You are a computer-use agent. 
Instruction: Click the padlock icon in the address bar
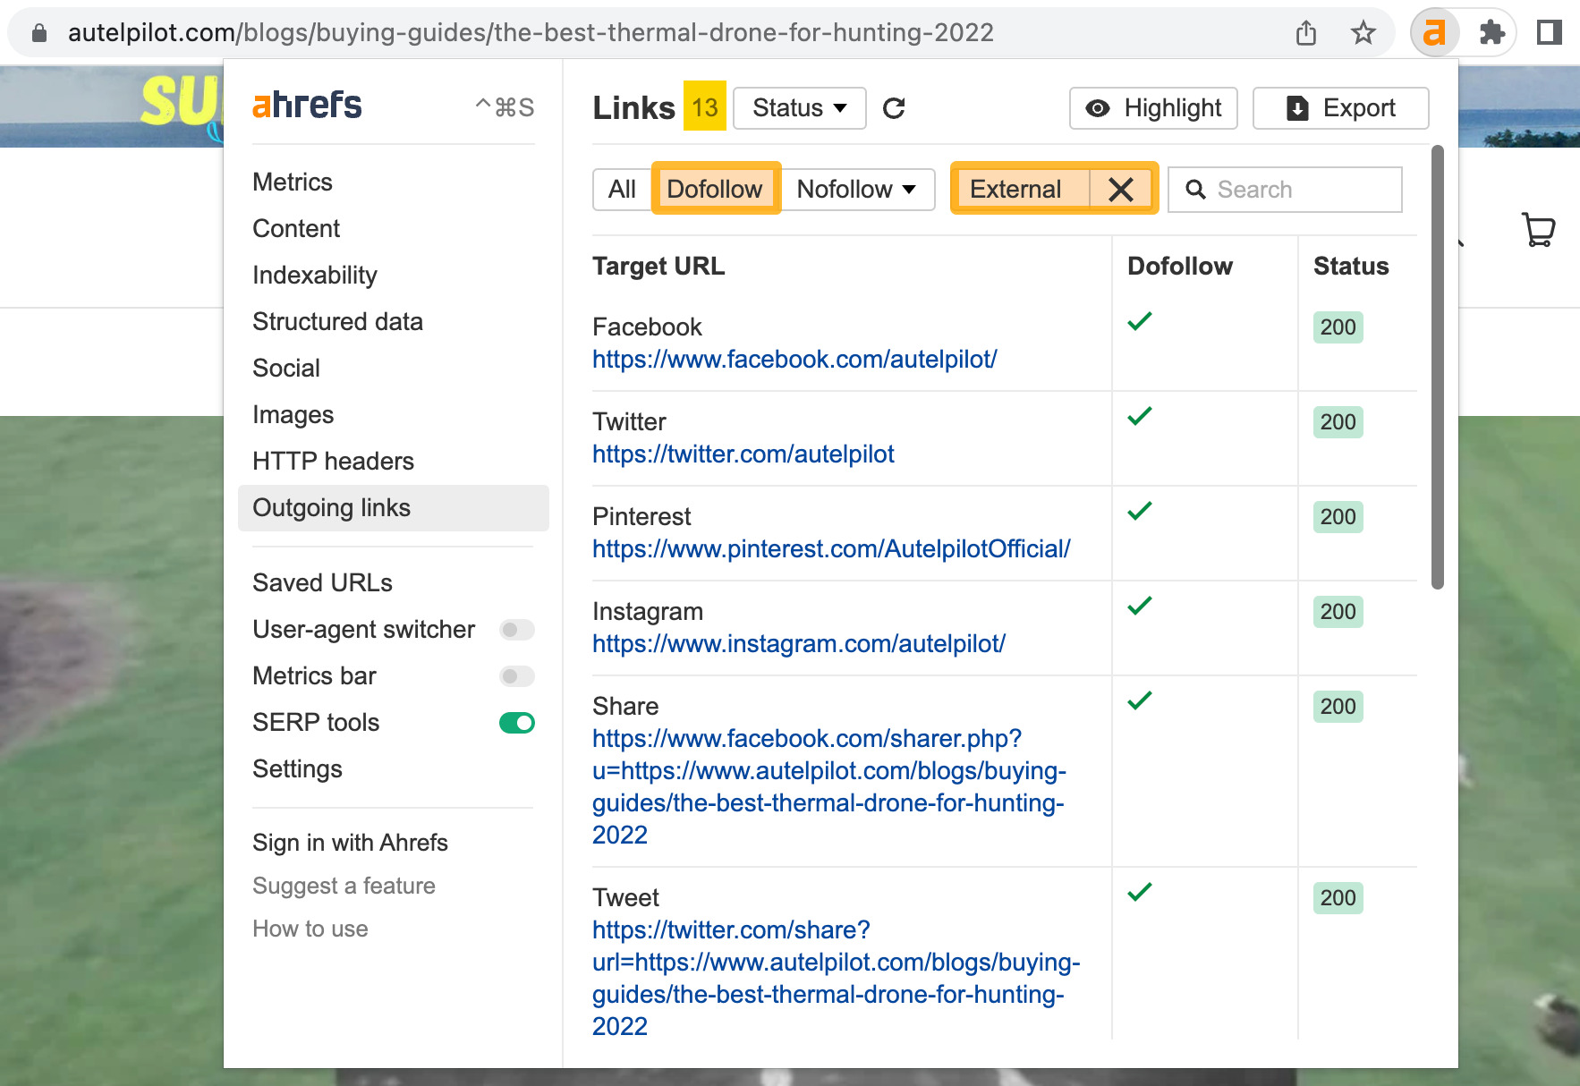pos(38,32)
